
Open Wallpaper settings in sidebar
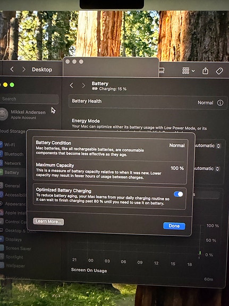[x=12, y=266]
